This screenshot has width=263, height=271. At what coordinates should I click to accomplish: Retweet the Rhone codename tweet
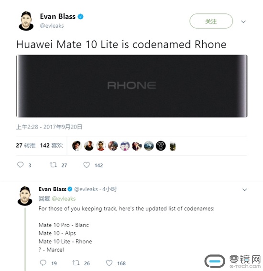(53, 165)
